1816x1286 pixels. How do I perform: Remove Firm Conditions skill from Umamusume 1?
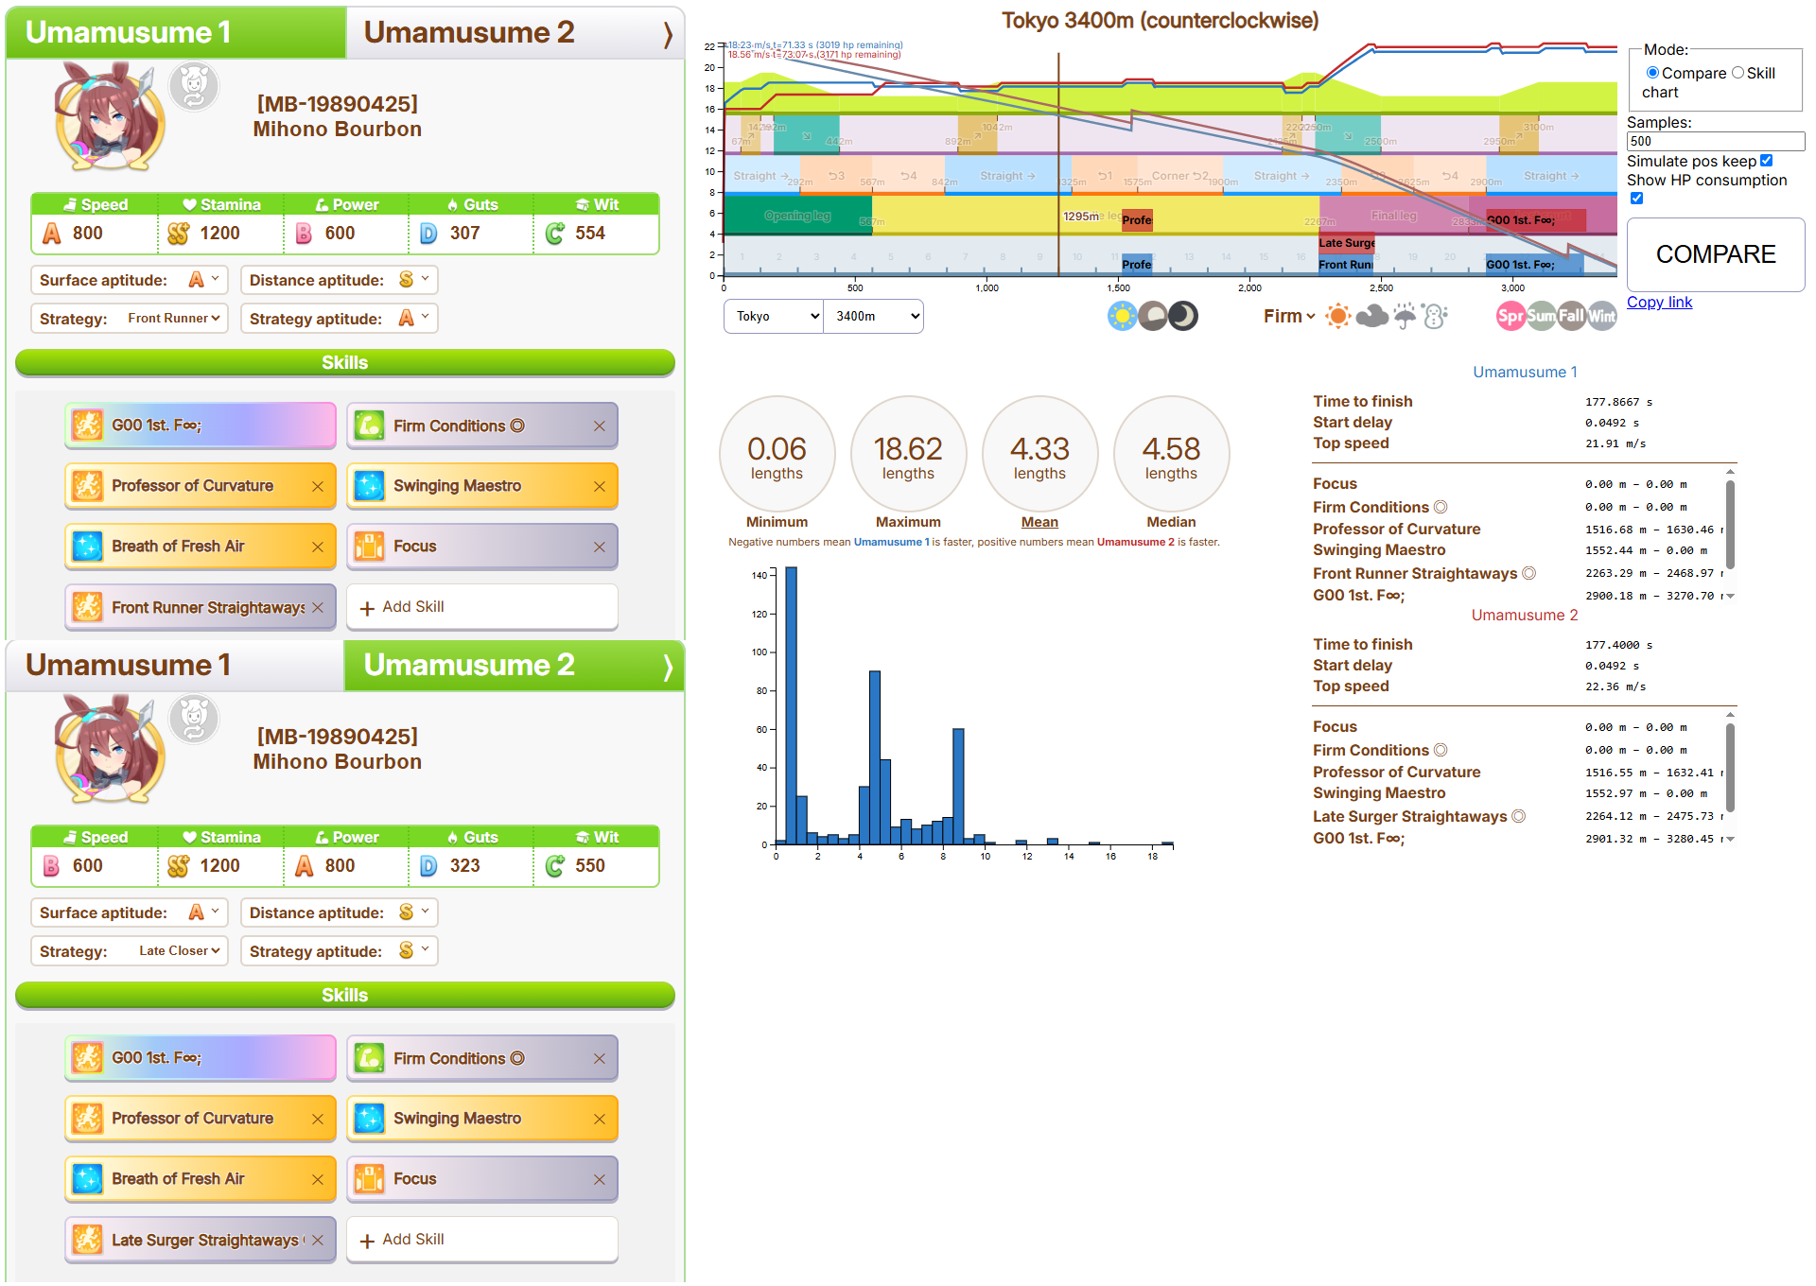tap(599, 426)
